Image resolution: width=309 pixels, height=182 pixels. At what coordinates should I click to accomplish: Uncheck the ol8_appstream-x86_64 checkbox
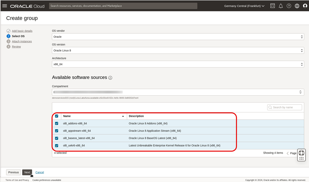click(56, 131)
